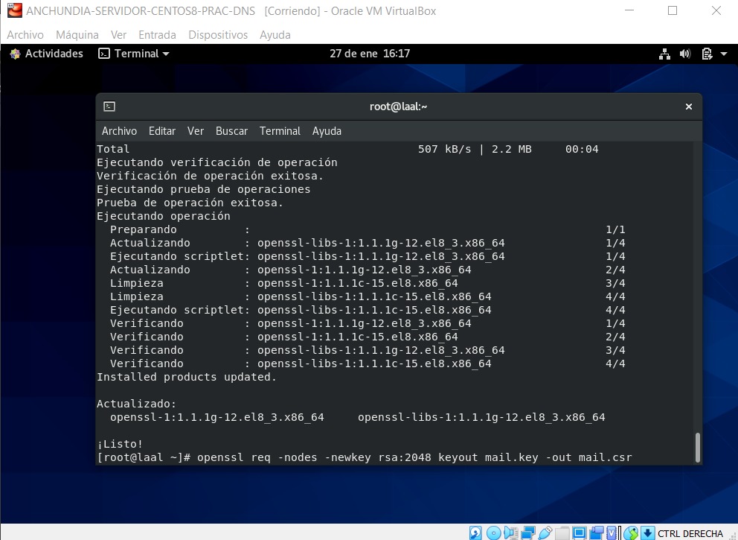The width and height of the screenshot is (738, 540).
Task: Open the terminal window Ver menu
Action: [196, 131]
